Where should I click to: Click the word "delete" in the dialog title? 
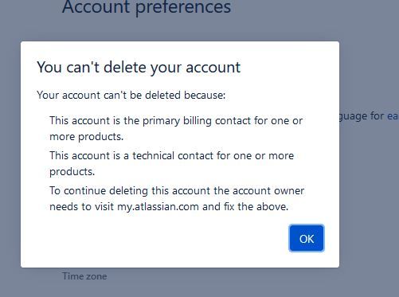click(x=125, y=67)
